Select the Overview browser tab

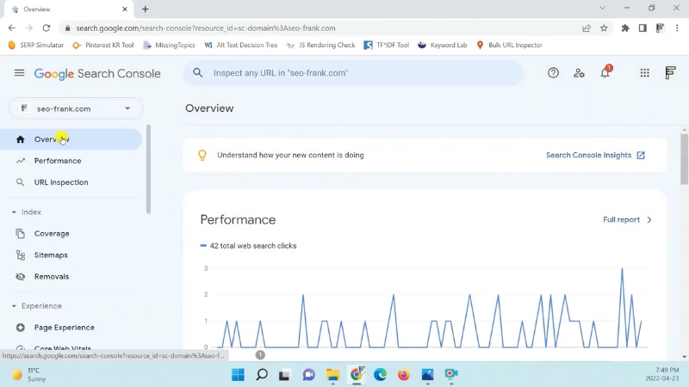point(68,9)
